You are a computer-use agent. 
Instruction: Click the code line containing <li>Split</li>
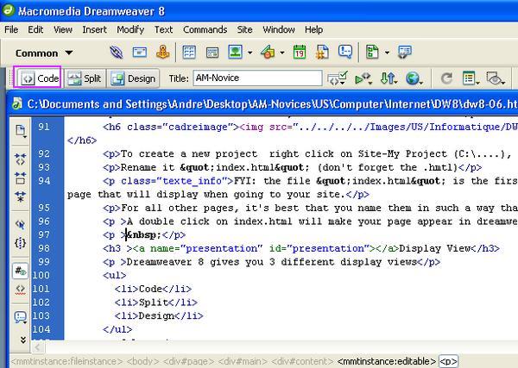tap(156, 303)
